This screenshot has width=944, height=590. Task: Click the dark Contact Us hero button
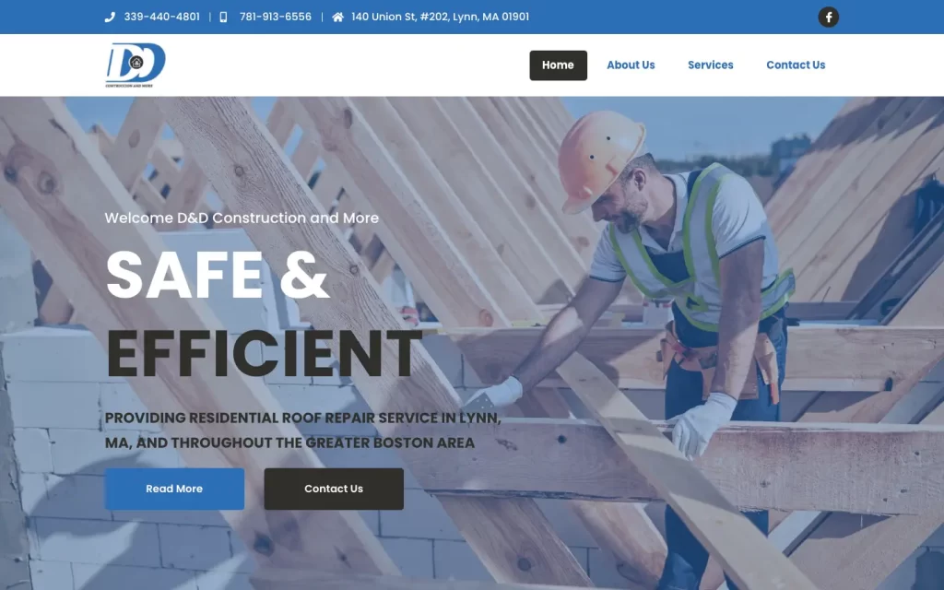(334, 489)
